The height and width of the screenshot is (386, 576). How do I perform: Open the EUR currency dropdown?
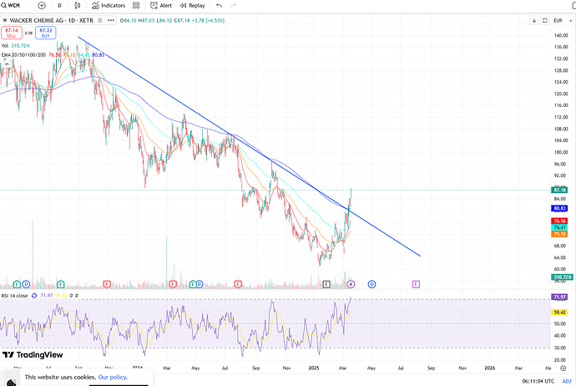point(563,21)
